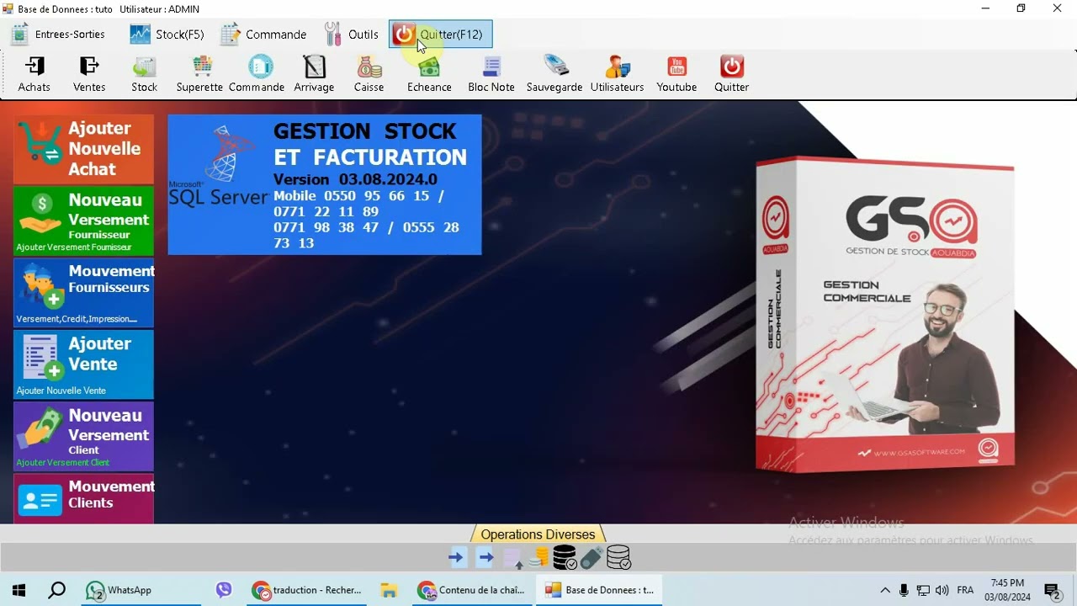The height and width of the screenshot is (606, 1077).
Task: Click the Ajouter Vente tile
Action: 83,364
